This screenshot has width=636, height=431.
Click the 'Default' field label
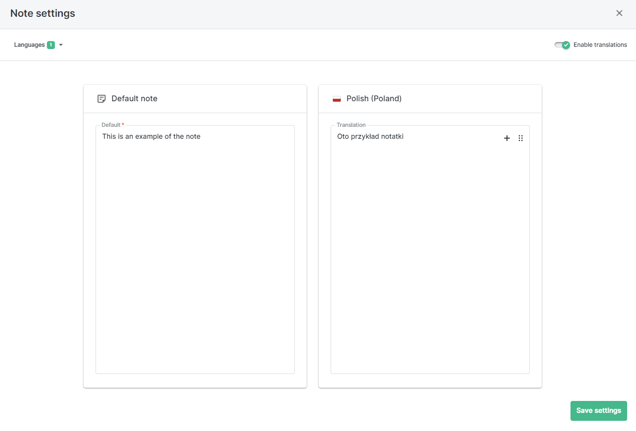111,125
